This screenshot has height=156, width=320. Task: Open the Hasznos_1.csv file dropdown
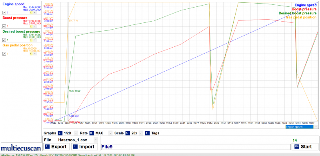pyautogui.click(x=96, y=140)
